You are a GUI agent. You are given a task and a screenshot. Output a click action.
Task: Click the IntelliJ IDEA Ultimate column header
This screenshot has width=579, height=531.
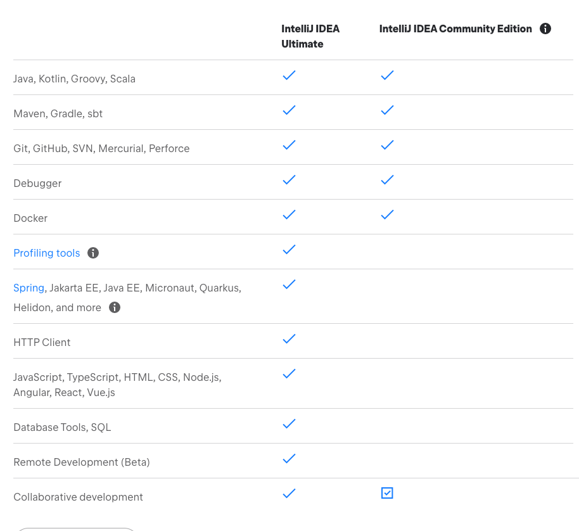(x=310, y=36)
